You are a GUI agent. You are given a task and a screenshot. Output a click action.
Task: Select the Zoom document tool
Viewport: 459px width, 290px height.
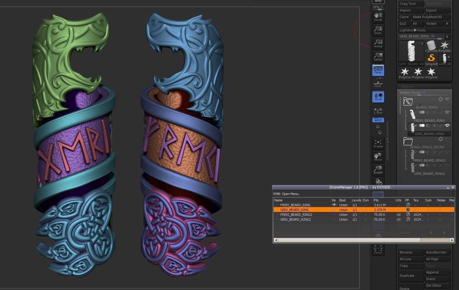point(378,30)
